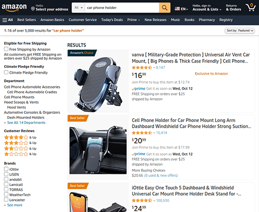Click Prime logo on vanva listing
259x212 pixels.
coord(138,89)
